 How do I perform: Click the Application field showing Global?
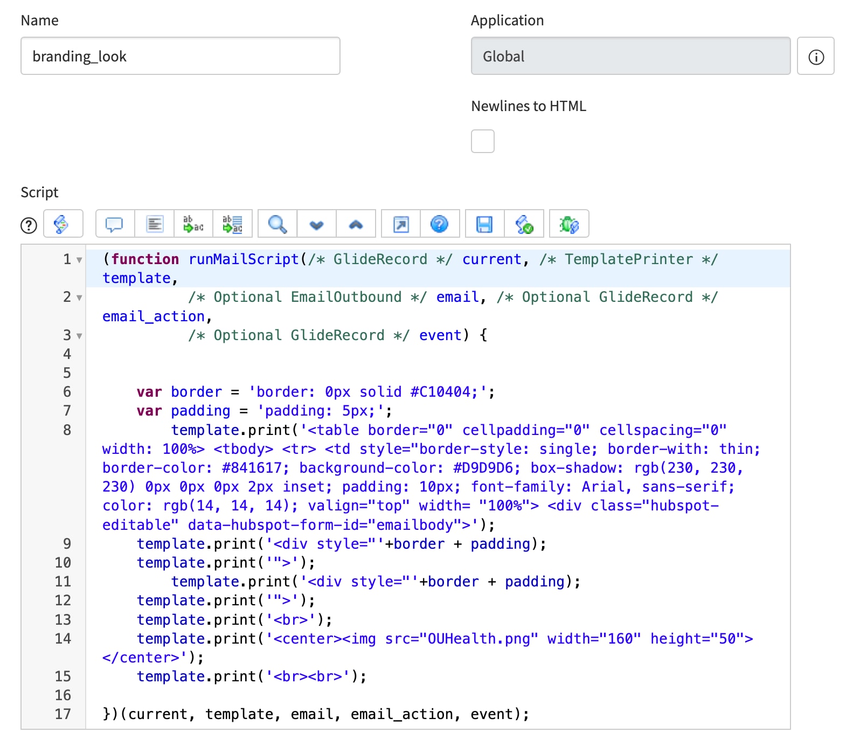631,56
